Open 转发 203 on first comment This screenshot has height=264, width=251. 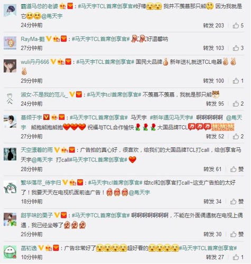click(x=213, y=25)
